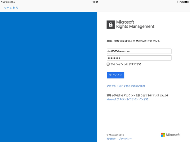Click the Microsoft Rights Management title text

pos(135,24)
